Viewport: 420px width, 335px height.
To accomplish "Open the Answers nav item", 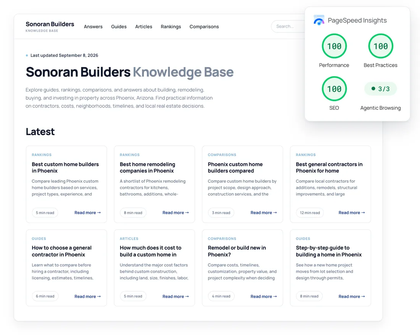I will coord(93,27).
